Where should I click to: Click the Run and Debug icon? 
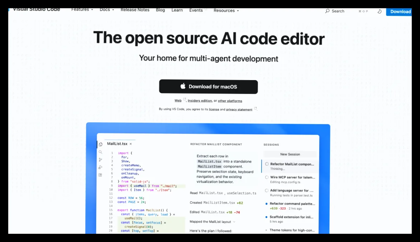[100, 167]
